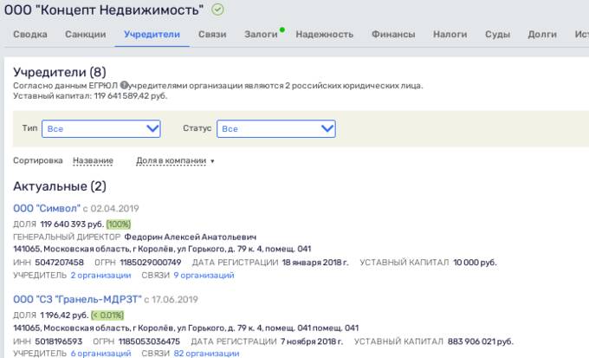Image resolution: width=589 pixels, height=358 pixels.
Task: Click ОГРН value 1185029000749
Action: click(151, 262)
